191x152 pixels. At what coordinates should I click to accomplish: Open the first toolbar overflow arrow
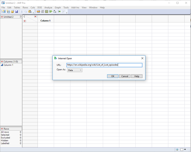point(33,12)
